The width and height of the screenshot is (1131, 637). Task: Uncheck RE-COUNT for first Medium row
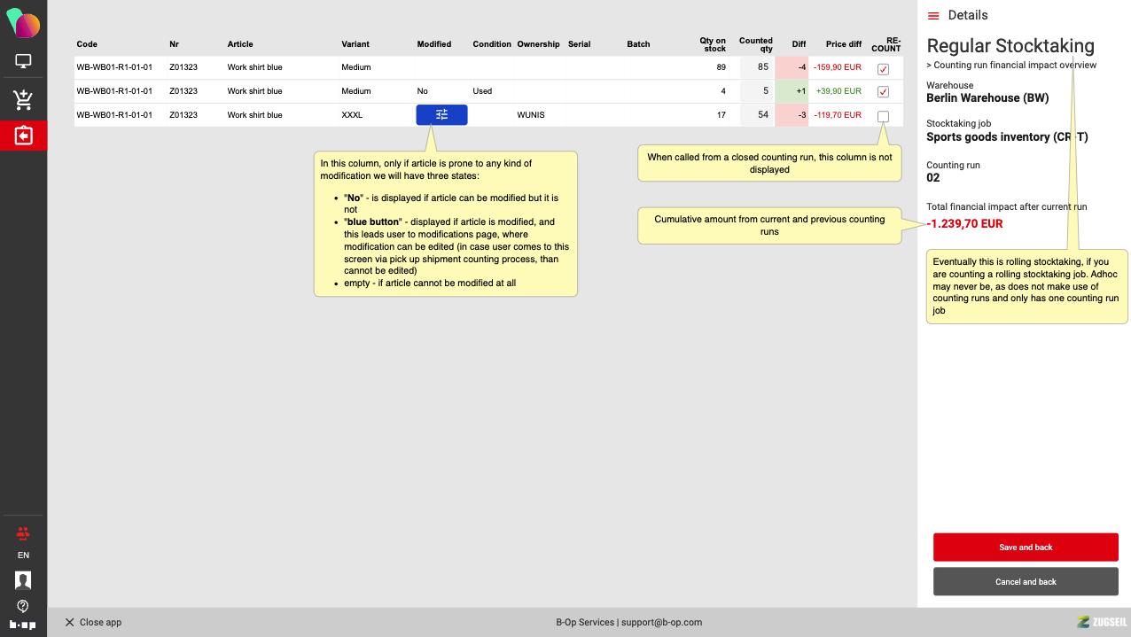(x=883, y=69)
